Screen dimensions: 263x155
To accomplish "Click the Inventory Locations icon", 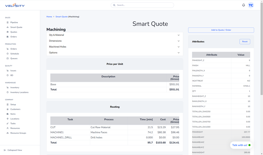I will pos(8,92).
